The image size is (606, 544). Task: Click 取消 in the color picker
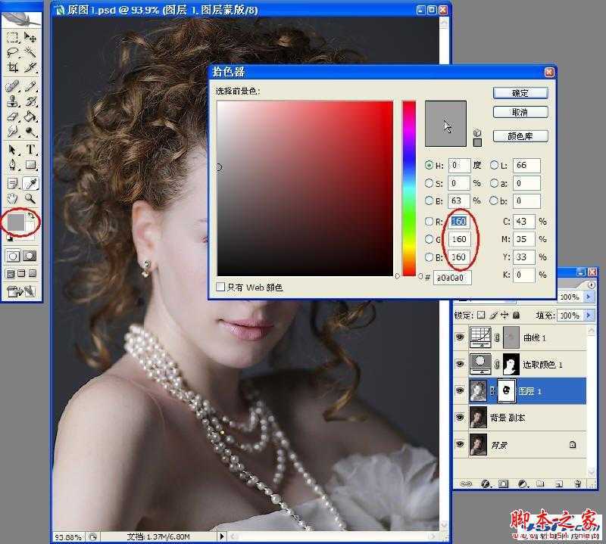[x=520, y=112]
